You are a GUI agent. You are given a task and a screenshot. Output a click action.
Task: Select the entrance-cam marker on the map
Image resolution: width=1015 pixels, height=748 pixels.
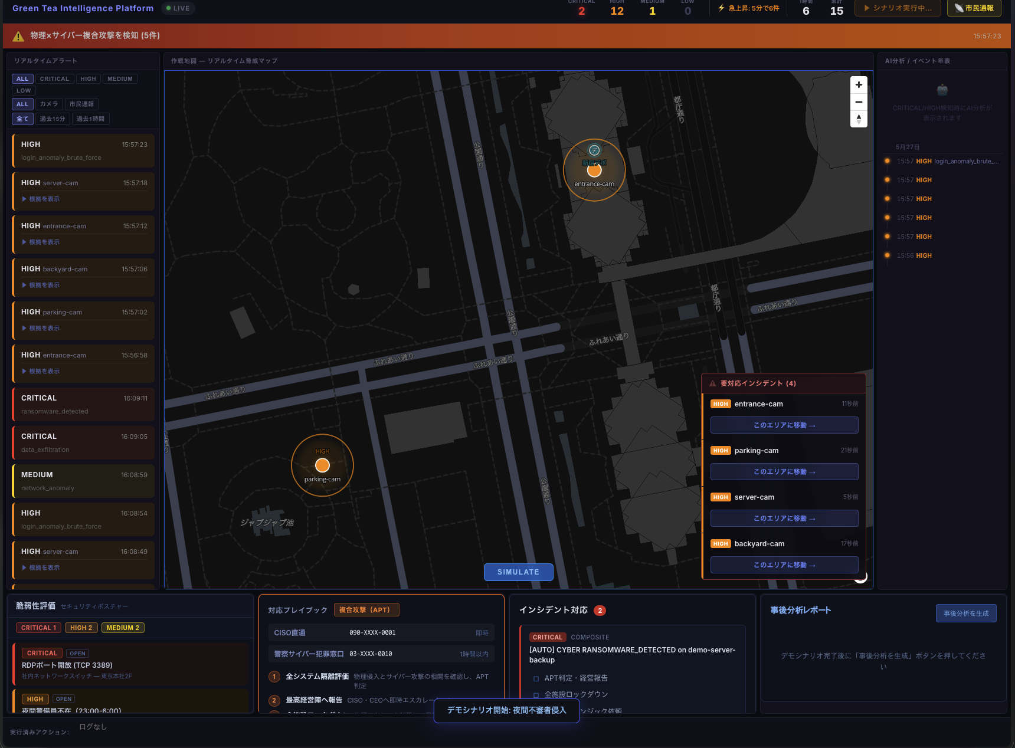pos(594,170)
